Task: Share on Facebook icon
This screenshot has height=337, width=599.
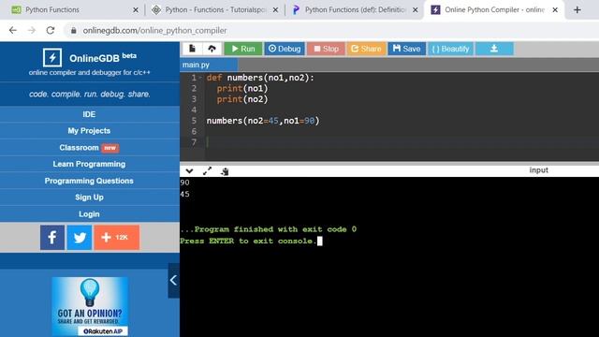Action: click(x=52, y=237)
